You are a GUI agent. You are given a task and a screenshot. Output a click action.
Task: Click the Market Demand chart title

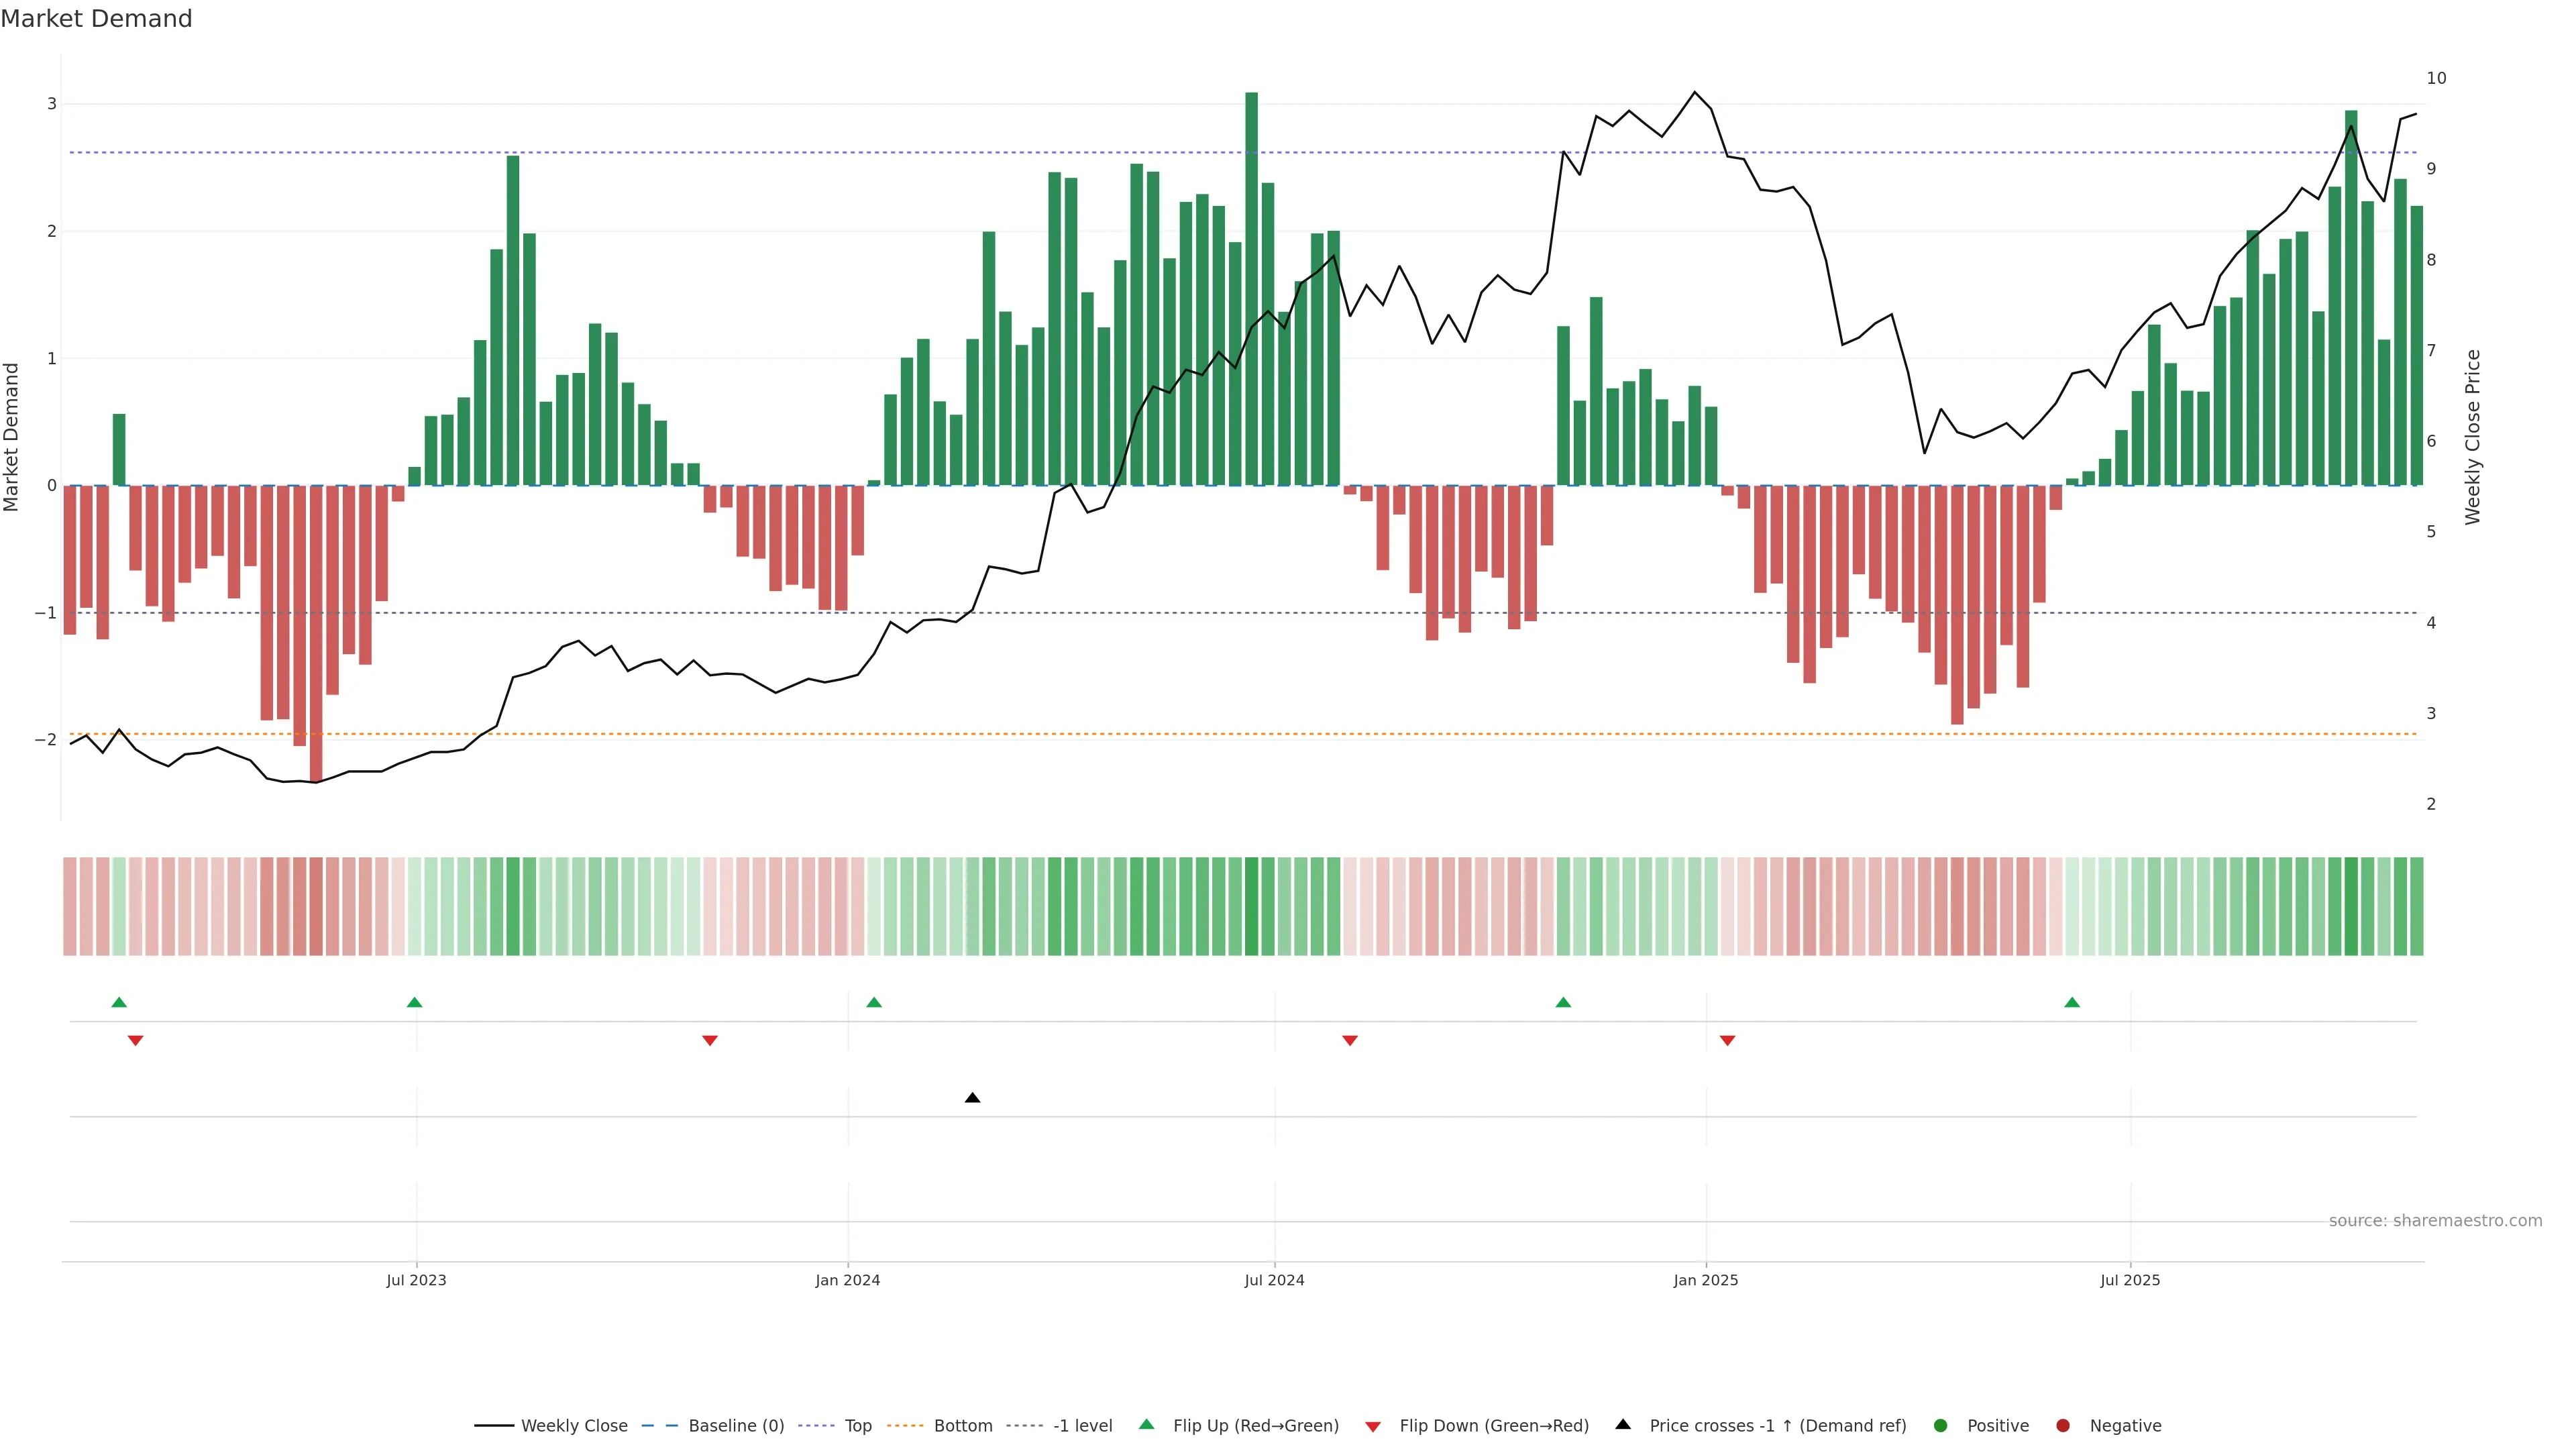96,19
